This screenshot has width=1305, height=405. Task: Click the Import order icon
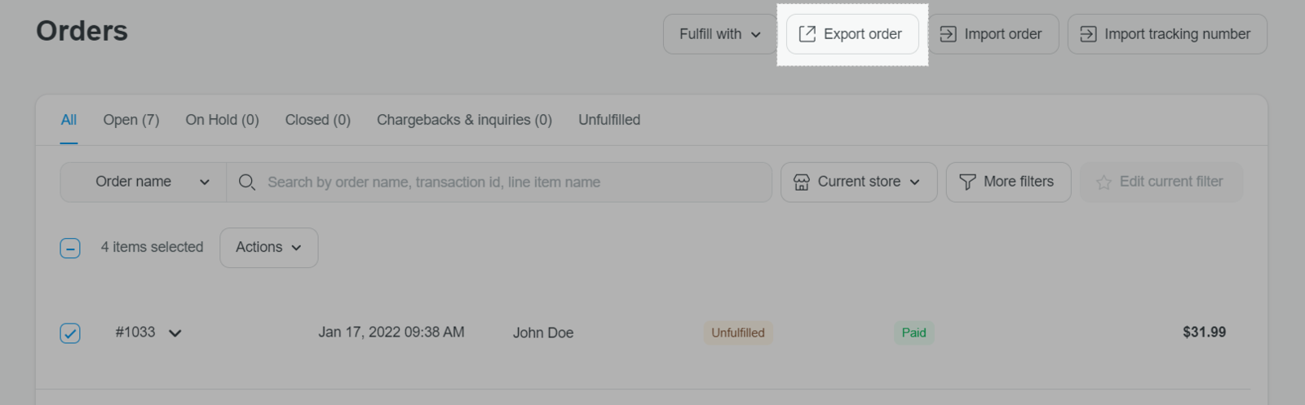tap(948, 34)
